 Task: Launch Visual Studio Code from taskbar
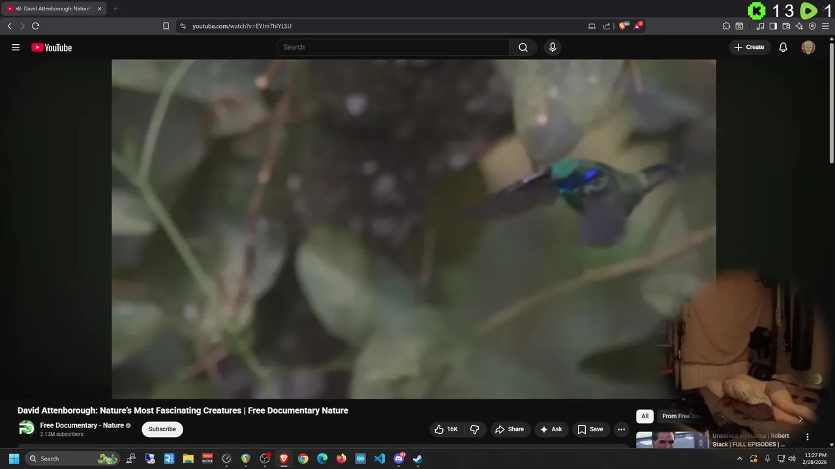380,459
